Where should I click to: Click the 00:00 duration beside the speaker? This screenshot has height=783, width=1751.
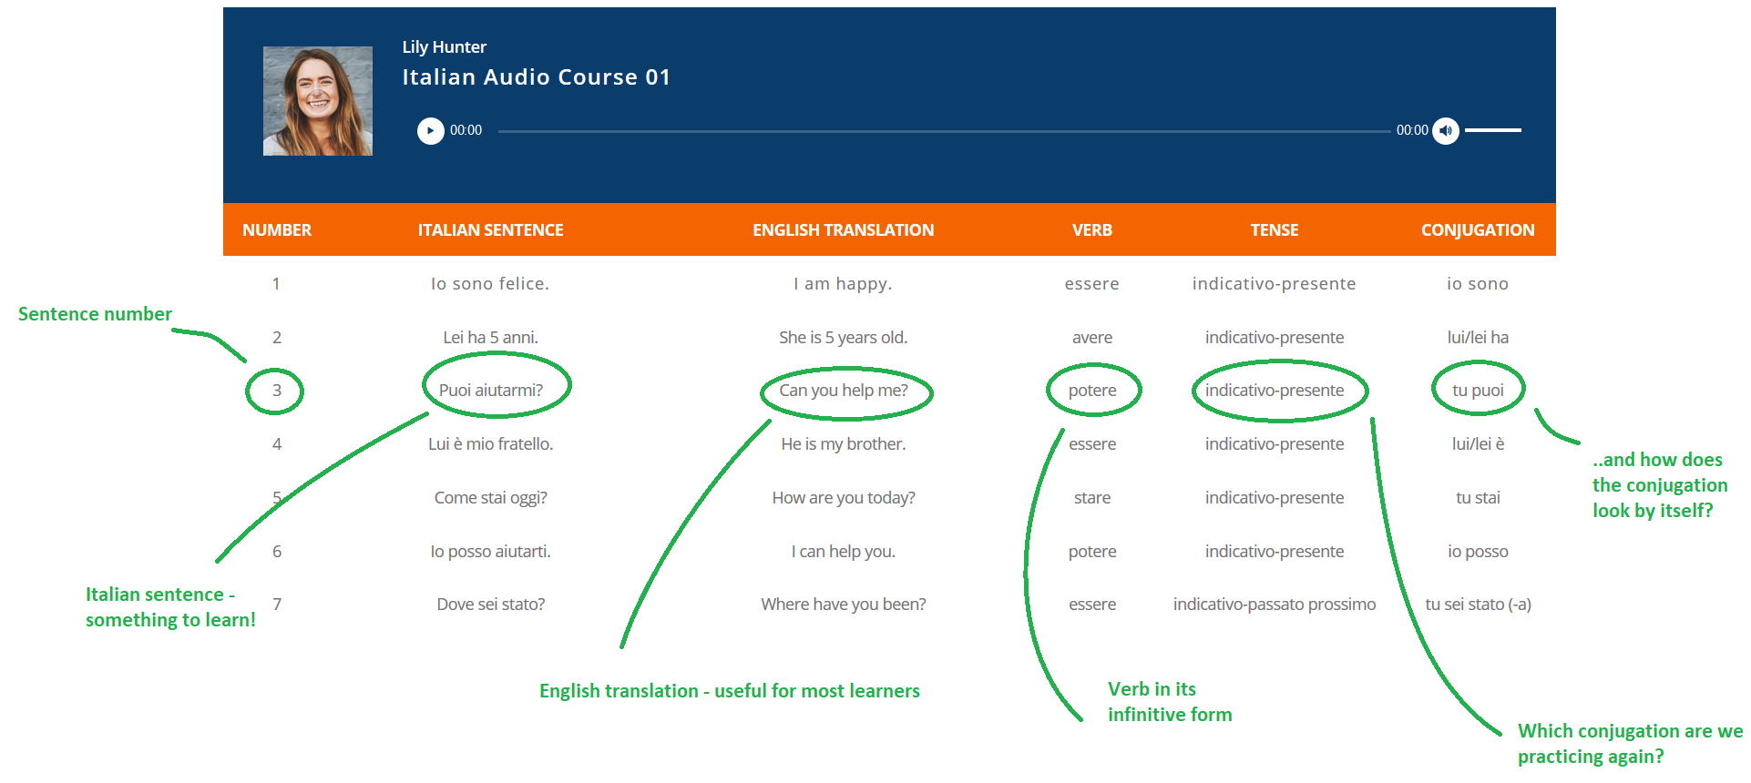click(1412, 131)
